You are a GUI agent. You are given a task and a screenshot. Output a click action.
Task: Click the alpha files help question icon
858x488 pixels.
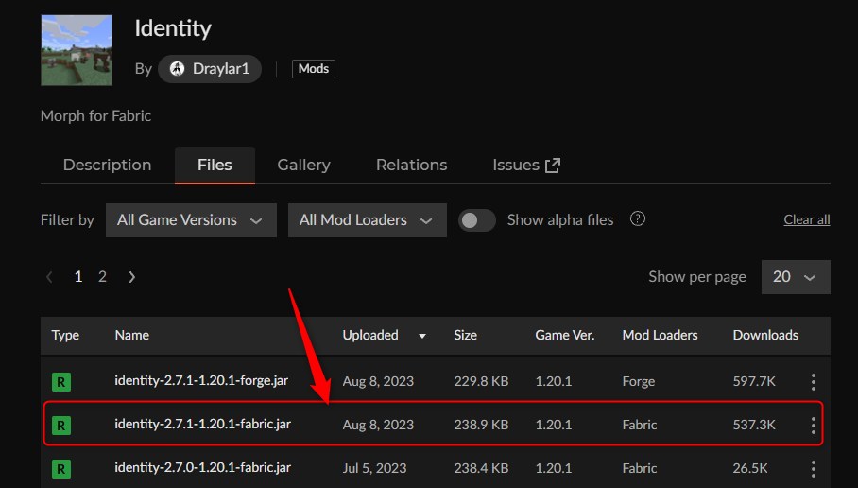(x=638, y=219)
